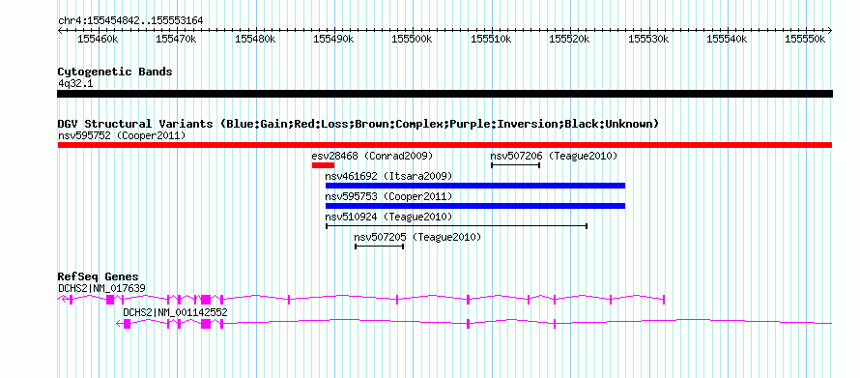
Task: Click the 155480k ruler tick label
Action: pyautogui.click(x=256, y=39)
